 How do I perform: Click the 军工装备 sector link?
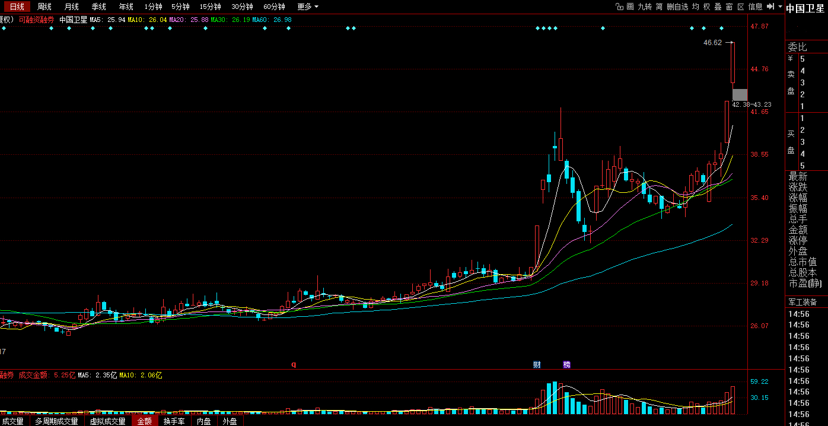pyautogui.click(x=802, y=302)
